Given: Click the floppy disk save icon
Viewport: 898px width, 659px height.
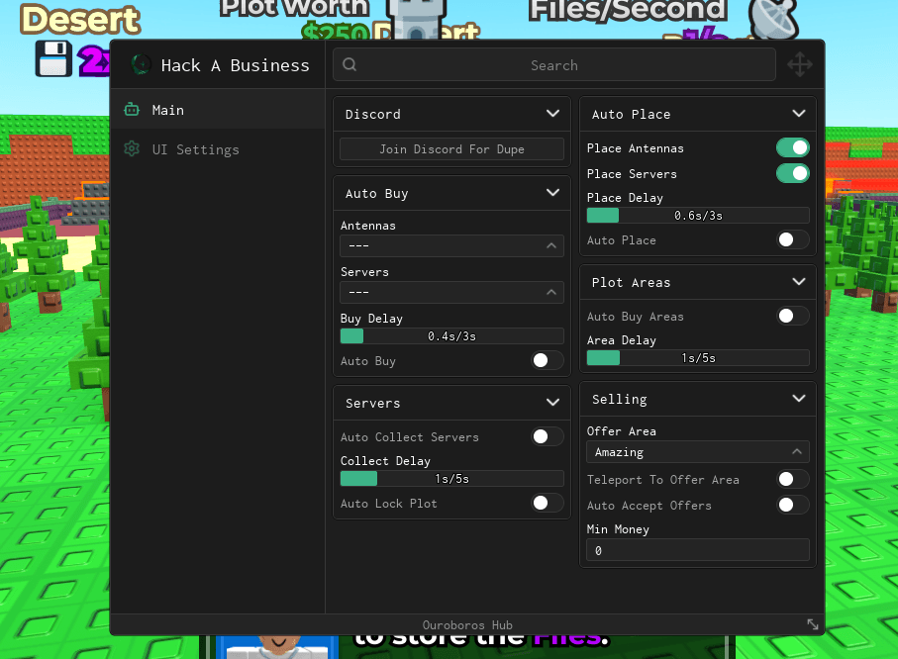Looking at the screenshot, I should 53,58.
